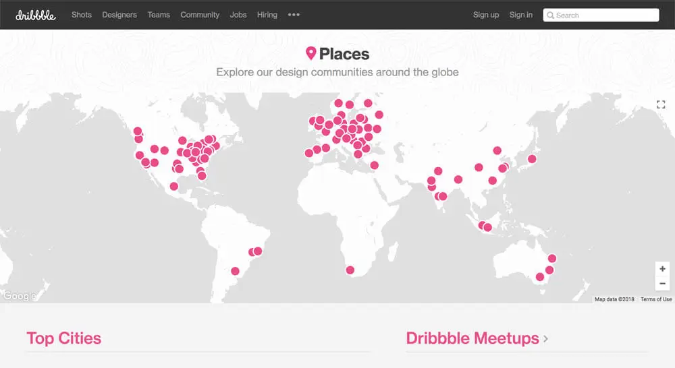This screenshot has height=368, width=675.
Task: Click the Sign up link
Action: 485,15
